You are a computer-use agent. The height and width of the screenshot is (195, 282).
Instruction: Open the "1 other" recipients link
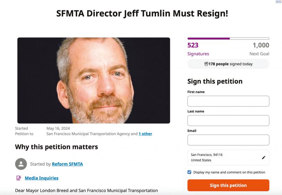pos(145,134)
